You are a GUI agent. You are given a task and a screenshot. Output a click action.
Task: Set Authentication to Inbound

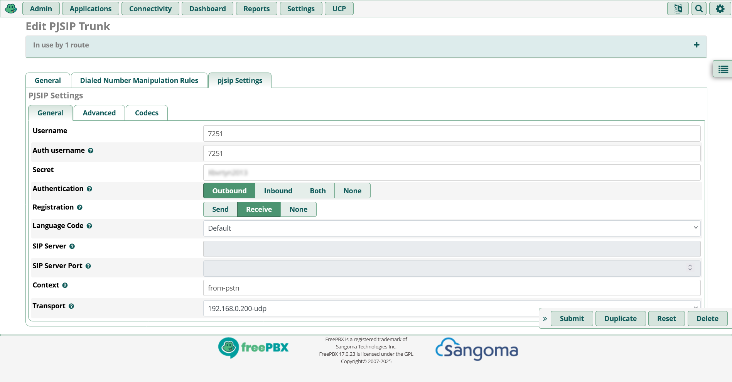click(x=278, y=191)
